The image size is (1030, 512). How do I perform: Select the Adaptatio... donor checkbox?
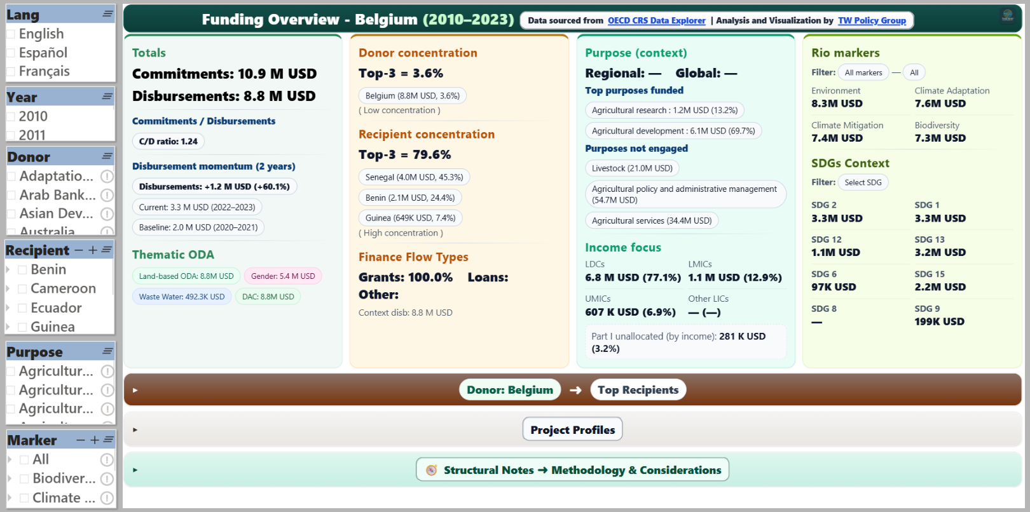pos(11,176)
